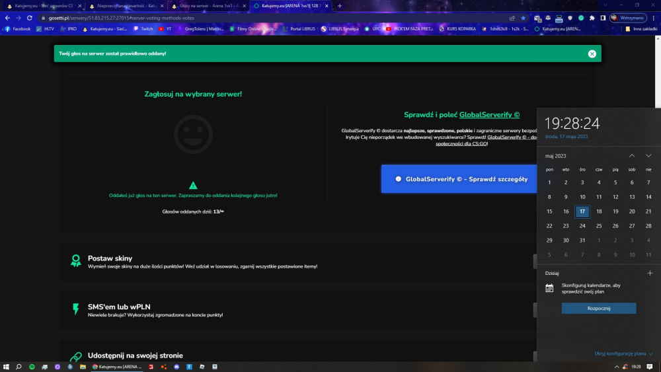Open the Chrome extensions puzzle icon
This screenshot has height=372, width=661.
pyautogui.click(x=592, y=18)
